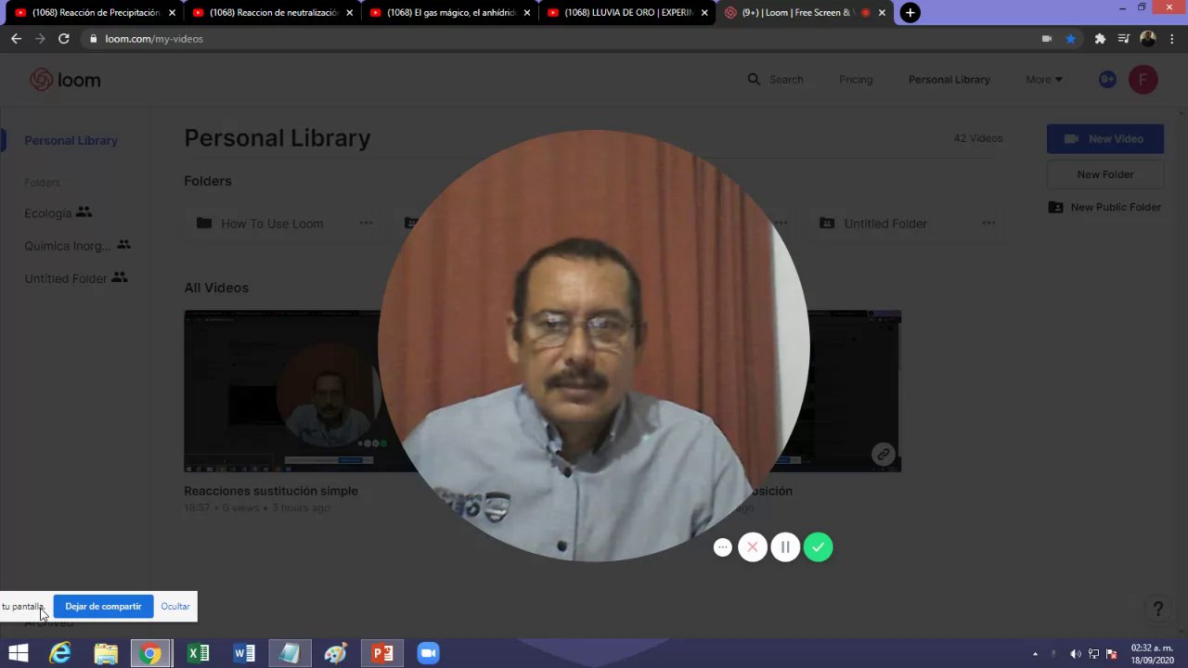Open the Extensions puzzle icon
This screenshot has height=668, width=1188.
(x=1100, y=39)
